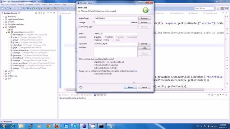Maximize the Package Explorer view

[x=54, y=13]
